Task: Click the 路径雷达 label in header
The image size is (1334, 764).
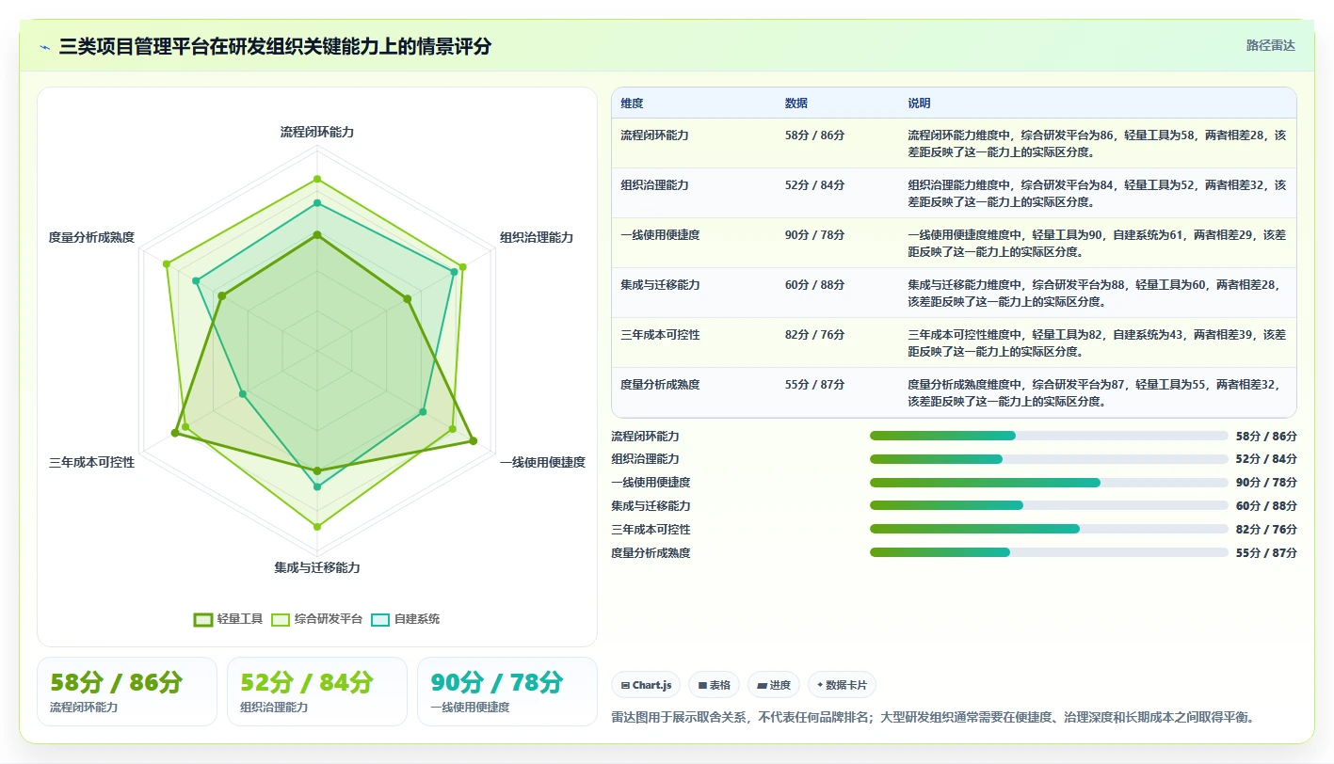Action: 1271,45
